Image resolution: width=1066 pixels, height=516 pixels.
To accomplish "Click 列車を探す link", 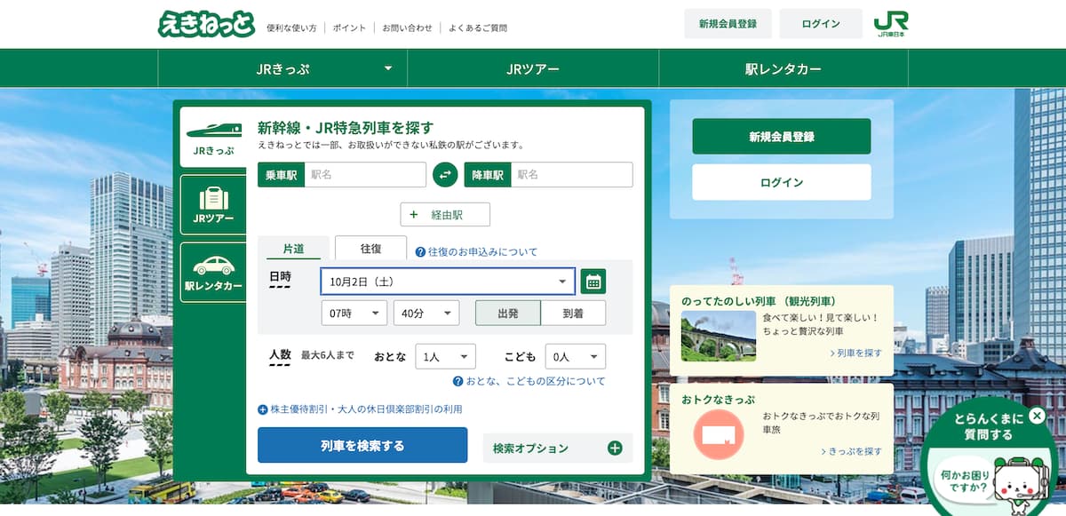I will click(857, 353).
